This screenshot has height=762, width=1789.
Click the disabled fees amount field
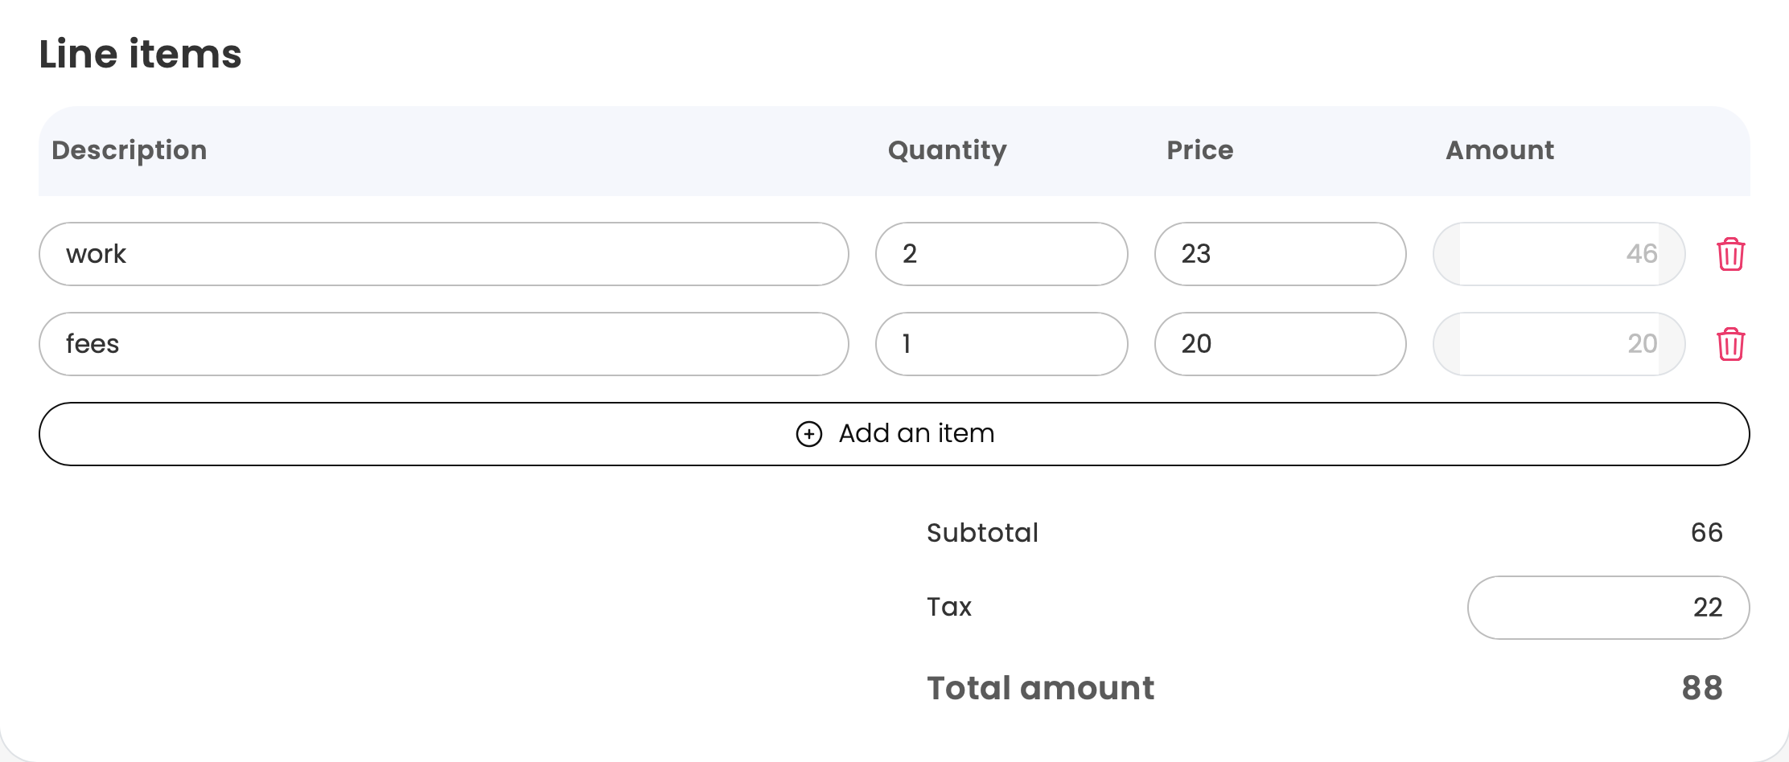tap(1558, 344)
